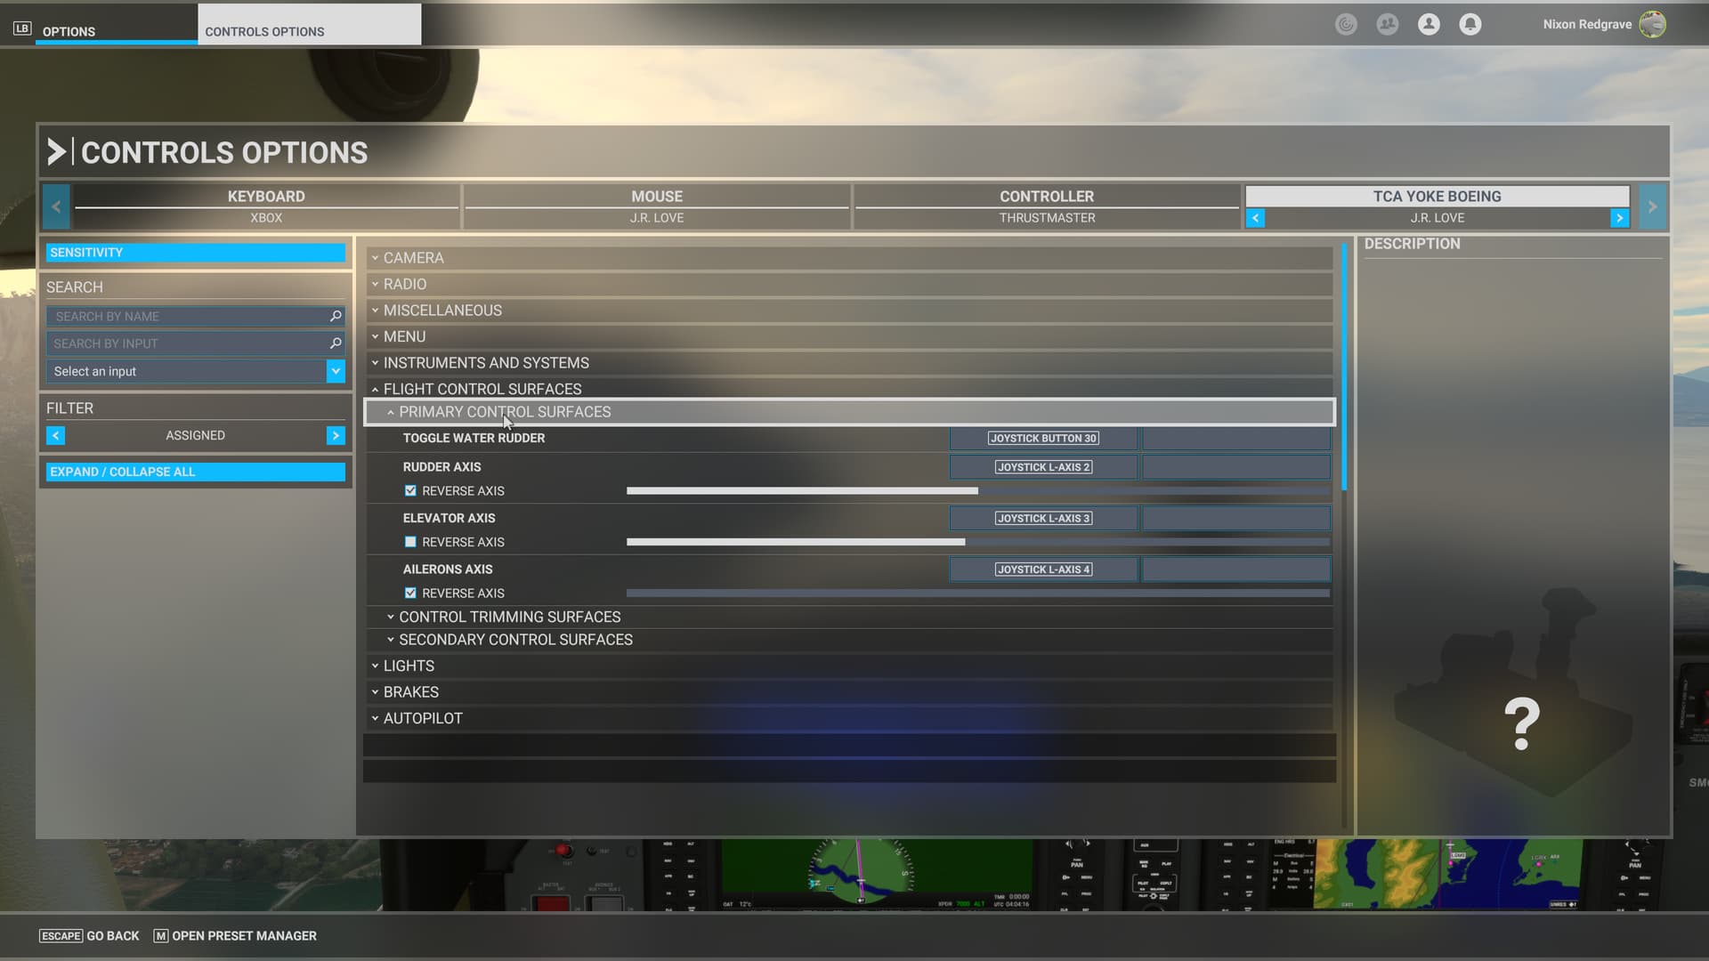Open the Select an input dropdown

336,371
